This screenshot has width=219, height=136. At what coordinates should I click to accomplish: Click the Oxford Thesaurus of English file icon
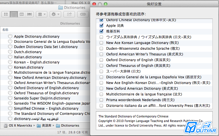[x=10, y=93]
